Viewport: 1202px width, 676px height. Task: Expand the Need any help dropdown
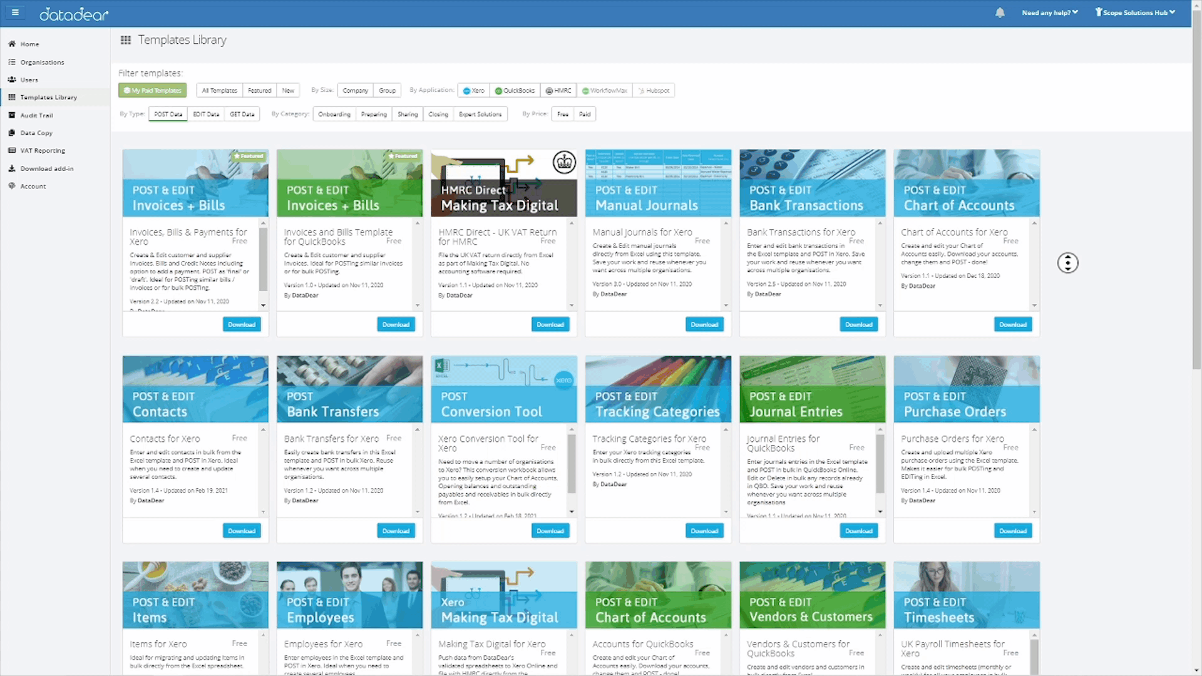[1050, 13]
